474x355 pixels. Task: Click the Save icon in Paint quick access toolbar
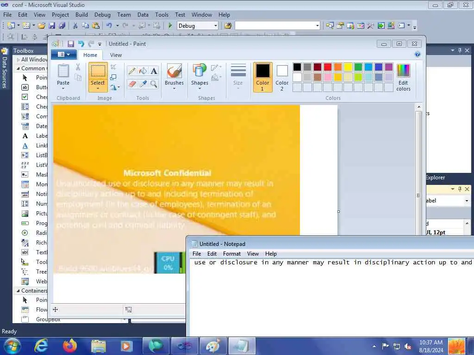coord(71,44)
